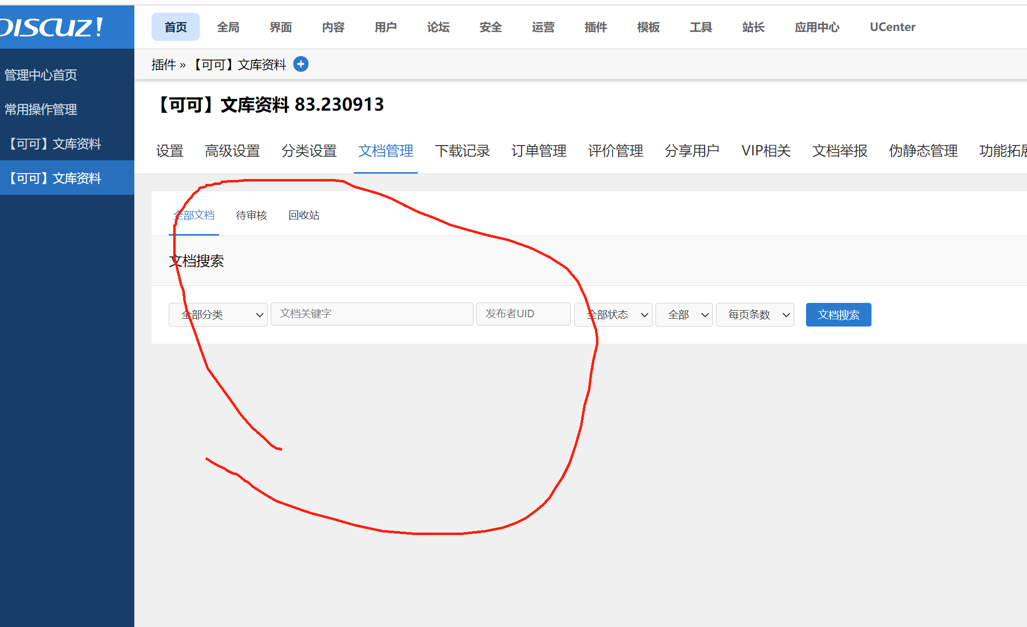The image size is (1027, 627).
Task: Expand the 每页条数 dropdown
Action: [755, 314]
